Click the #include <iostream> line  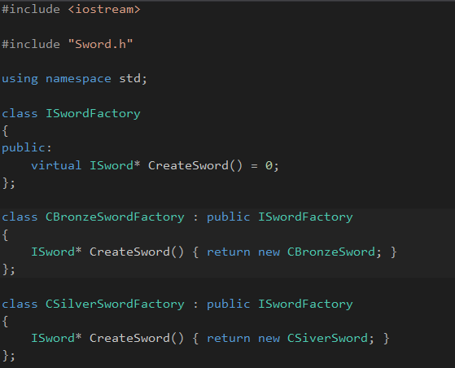(x=71, y=10)
